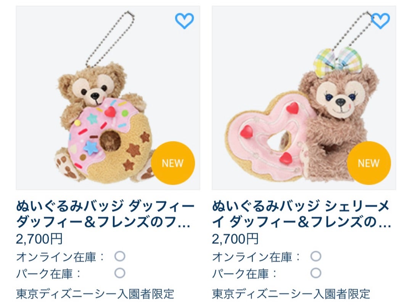Image resolution: width=412 pixels, height=306 pixels.
Task: Click the ShellieMay badge 2,700円 price
Action: (235, 239)
